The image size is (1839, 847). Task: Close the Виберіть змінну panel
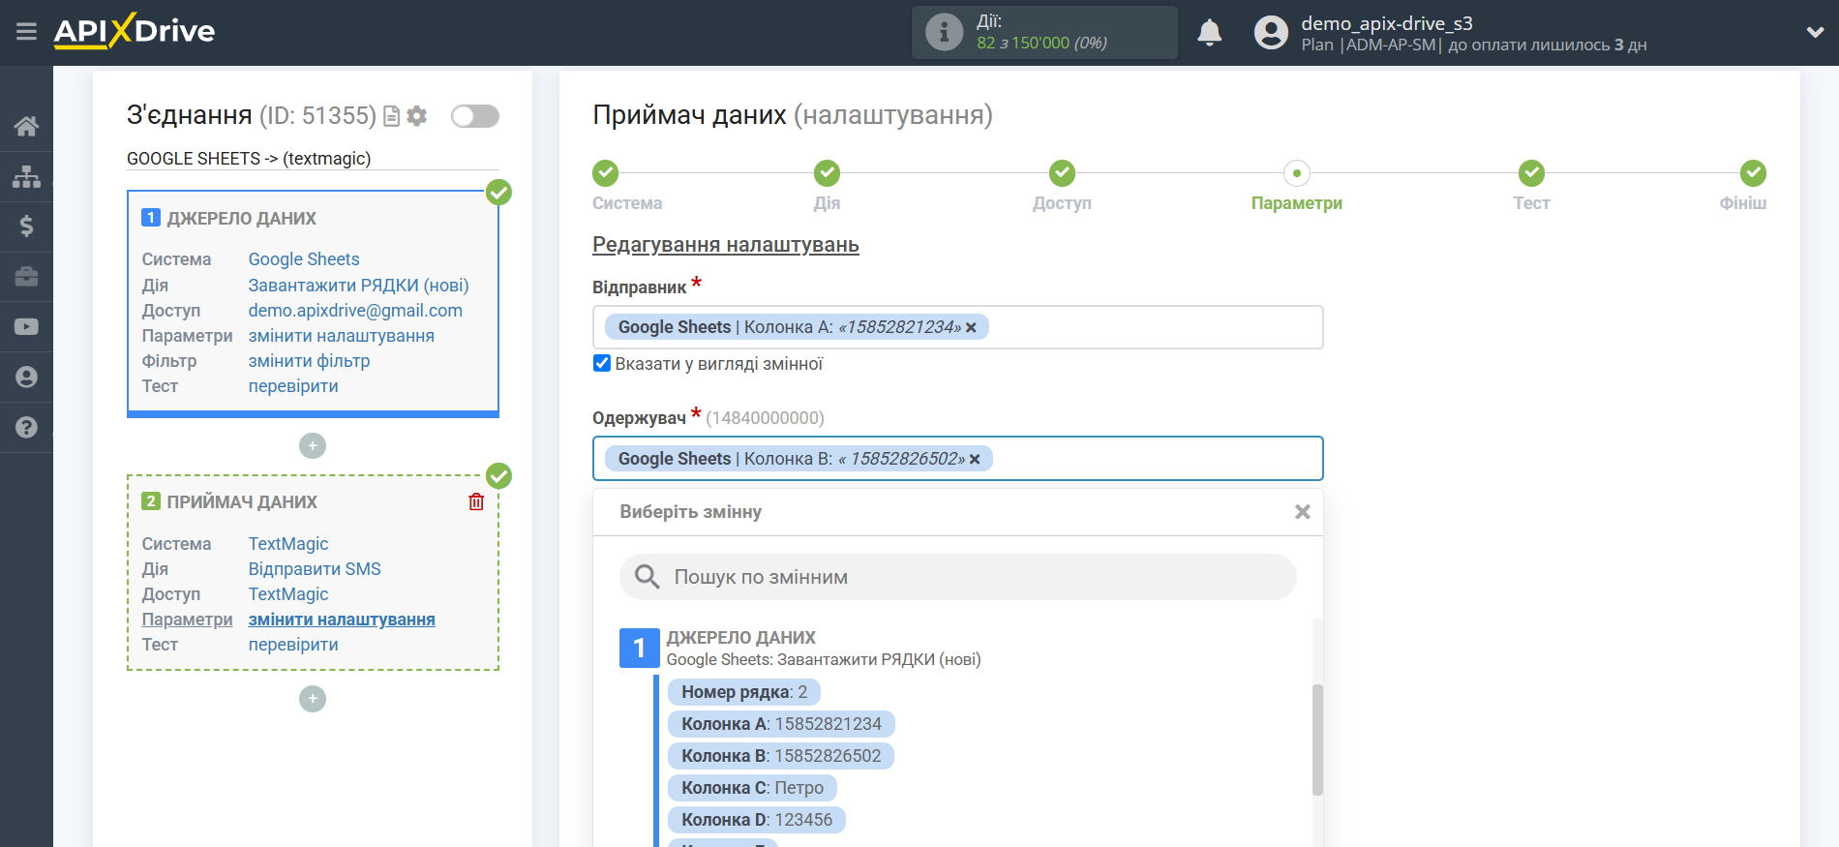[x=1303, y=512]
